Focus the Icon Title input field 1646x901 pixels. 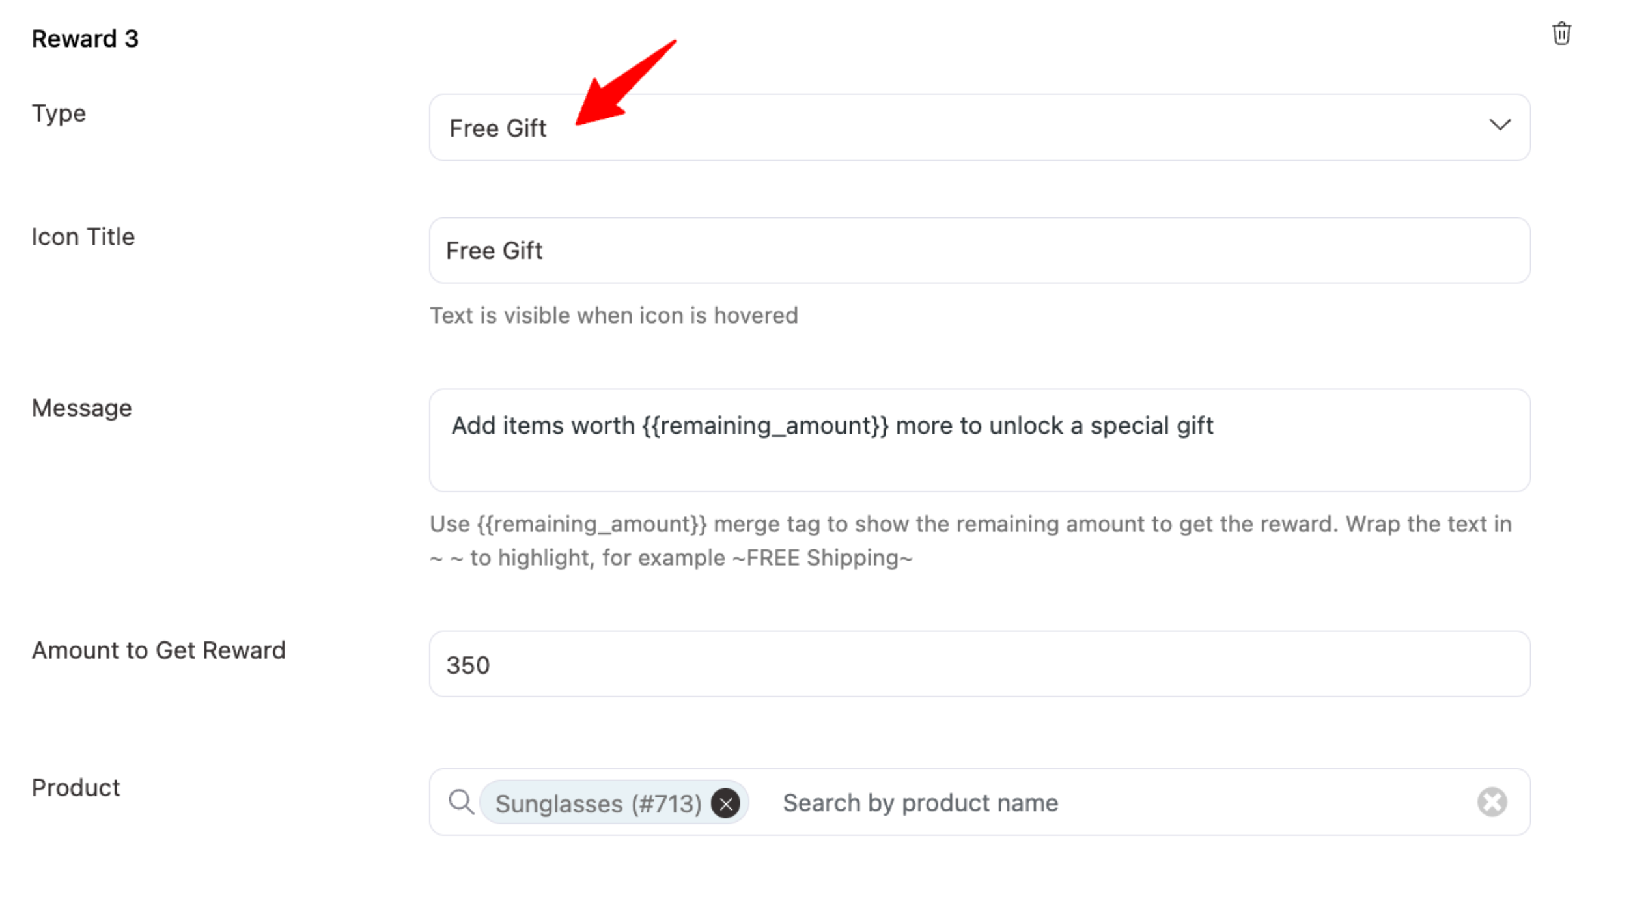click(979, 251)
